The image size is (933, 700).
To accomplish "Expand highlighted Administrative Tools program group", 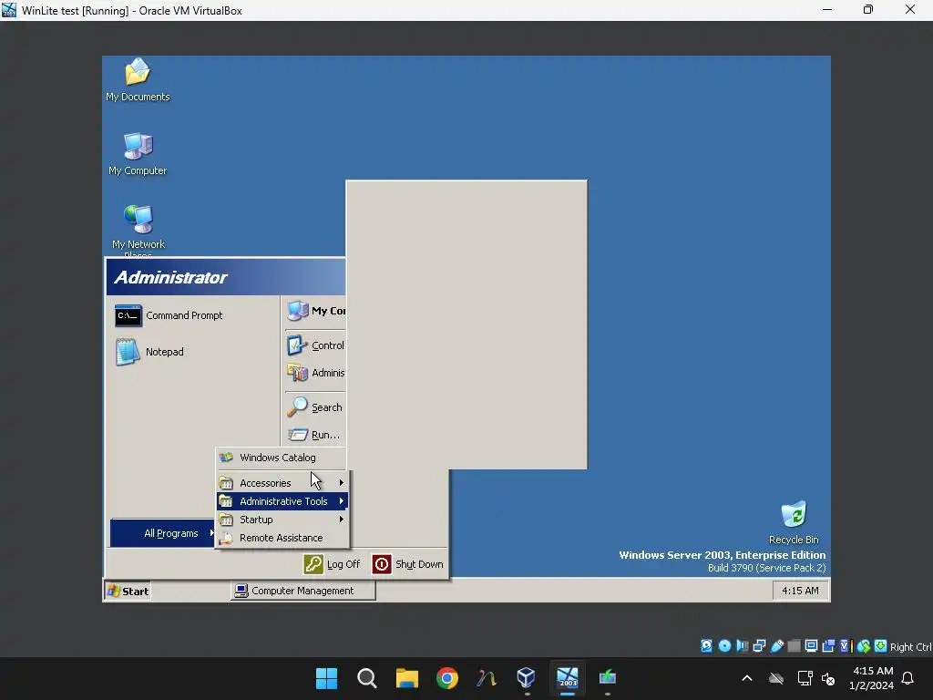I will 282,501.
